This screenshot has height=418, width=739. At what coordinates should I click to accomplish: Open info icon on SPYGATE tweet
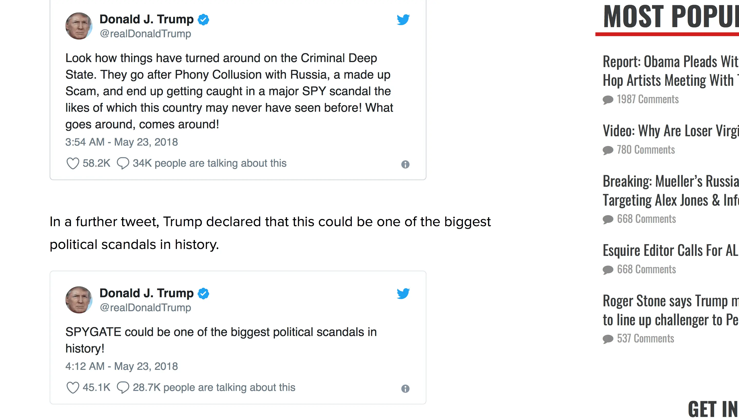405,389
